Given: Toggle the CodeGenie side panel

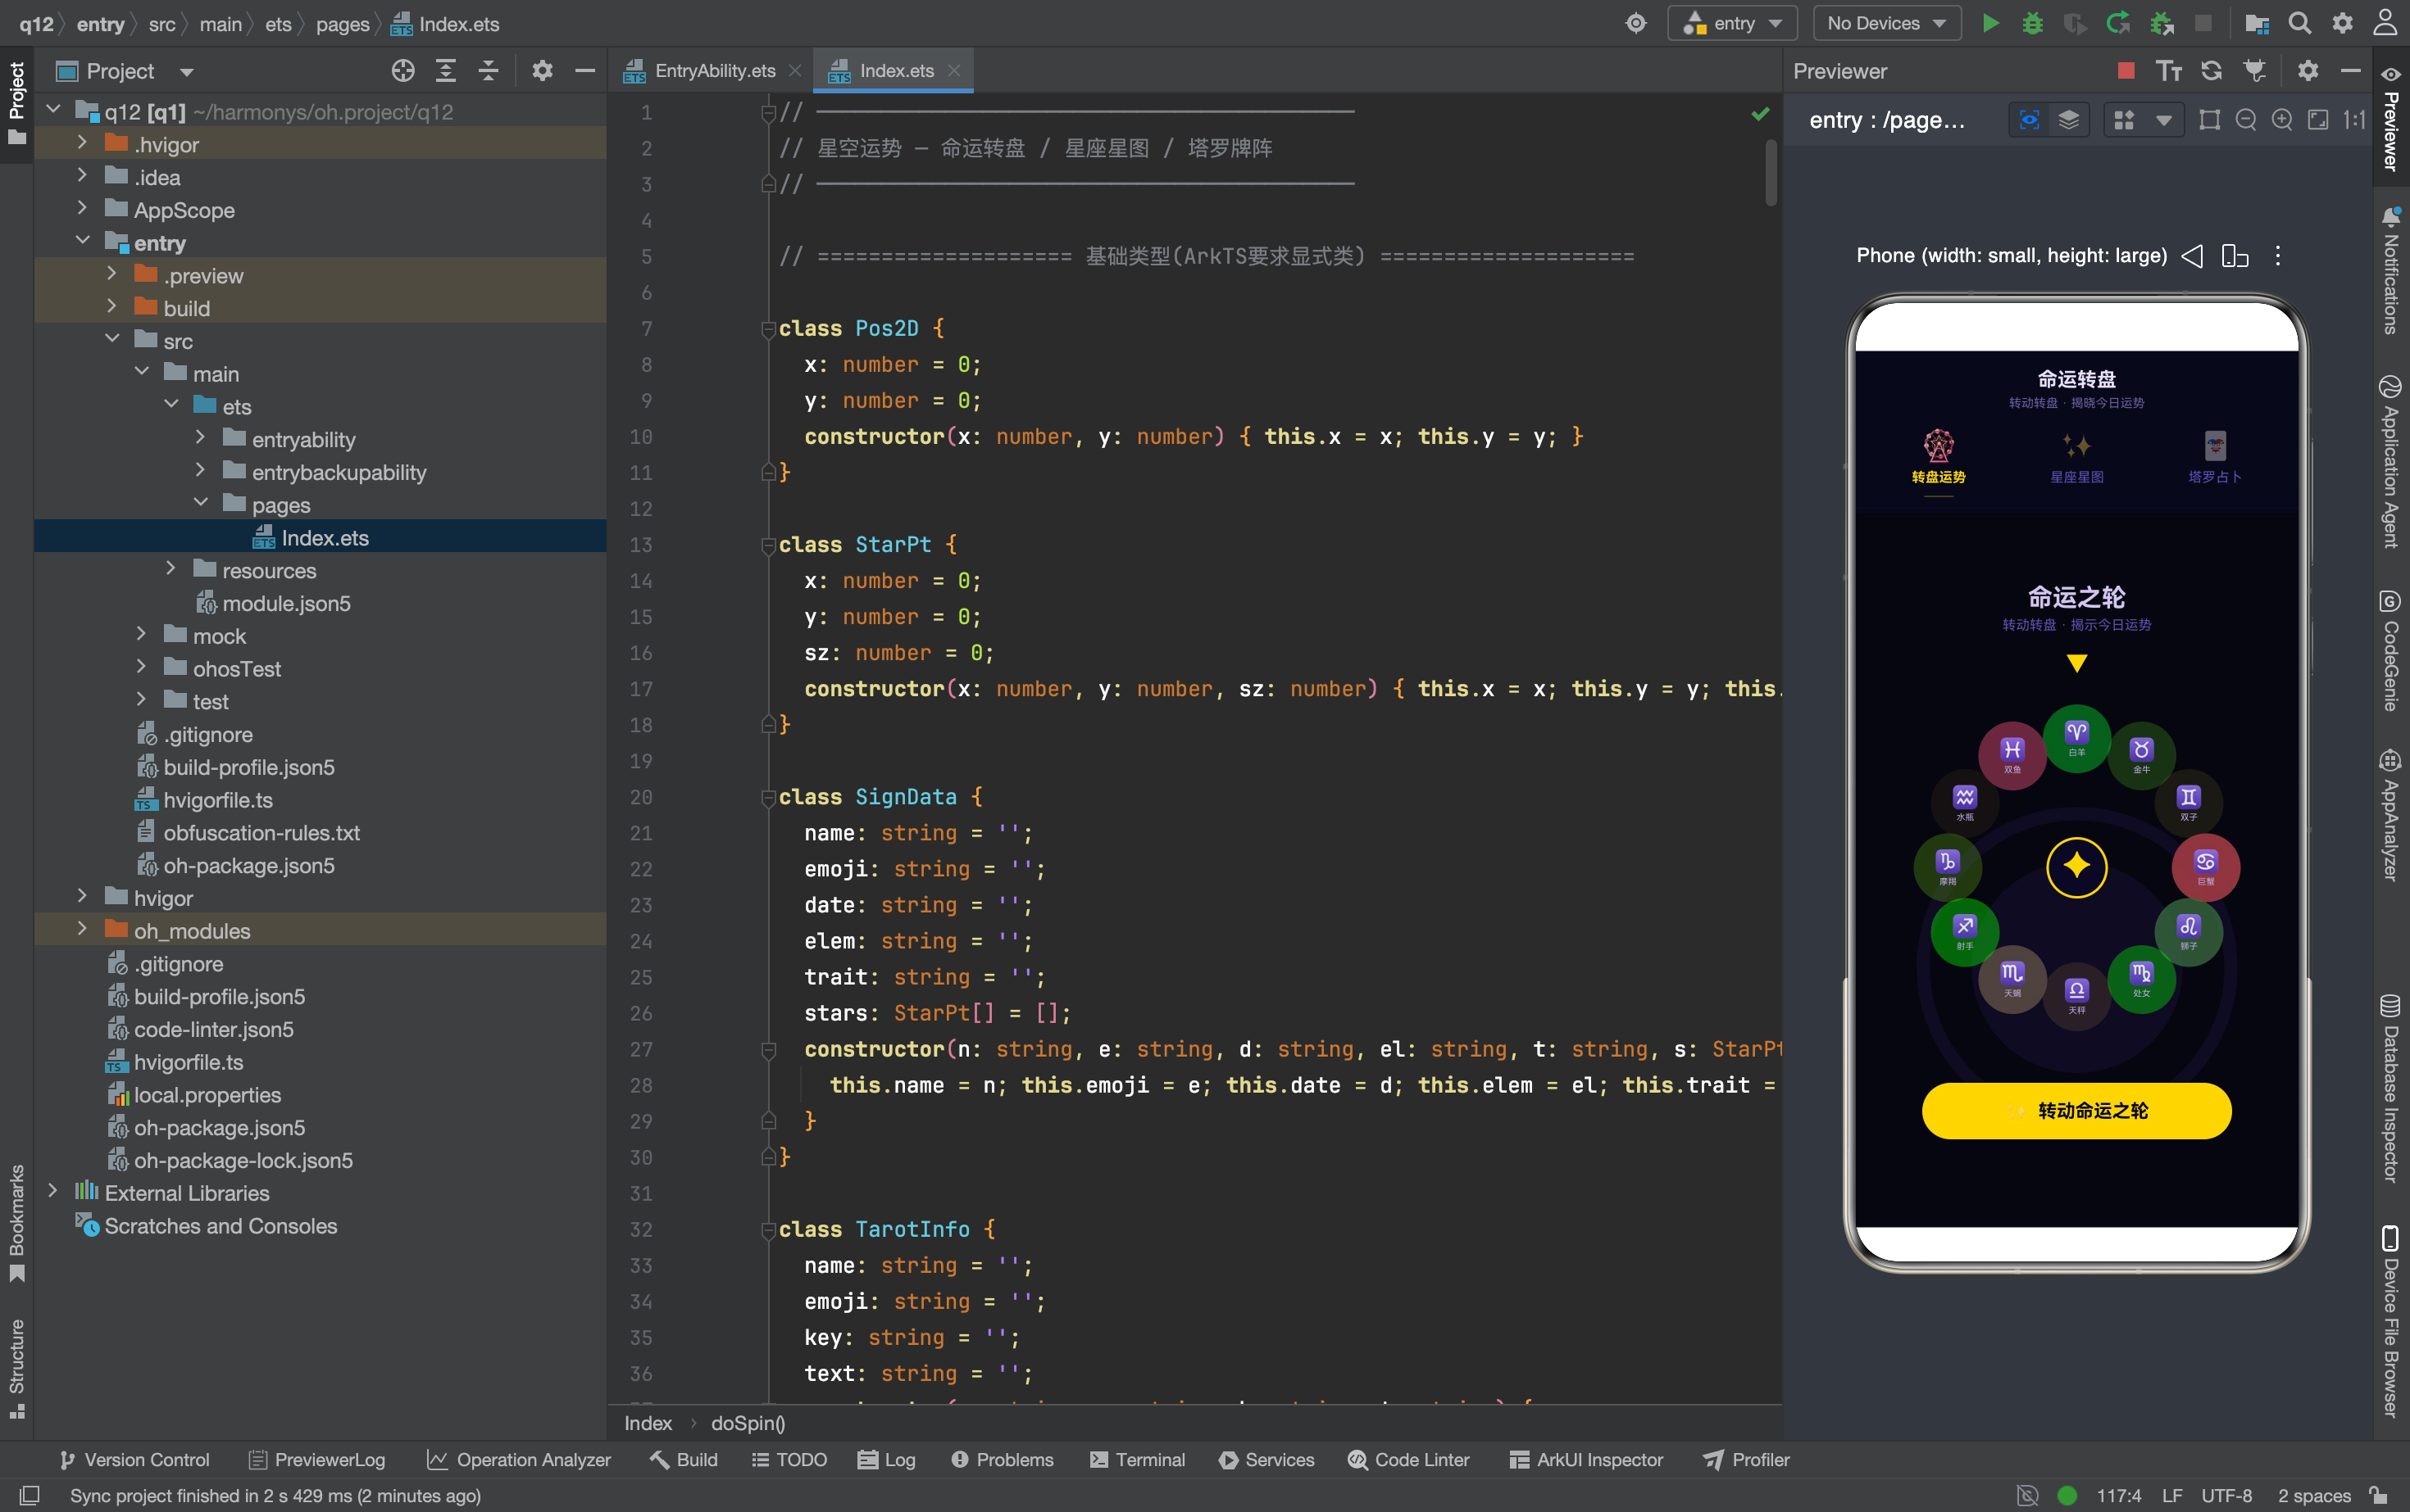Looking at the screenshot, I should [2390, 651].
